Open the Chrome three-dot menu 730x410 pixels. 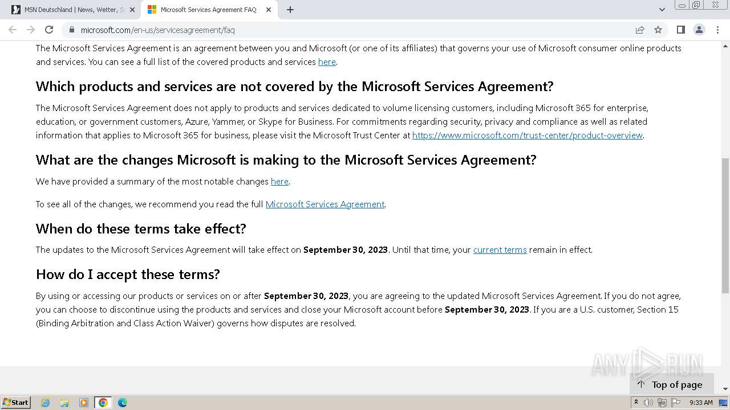717,30
